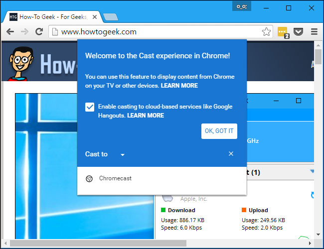The width and height of the screenshot is (324, 249).
Task: Select the Chromecast device
Action: tap(162, 178)
